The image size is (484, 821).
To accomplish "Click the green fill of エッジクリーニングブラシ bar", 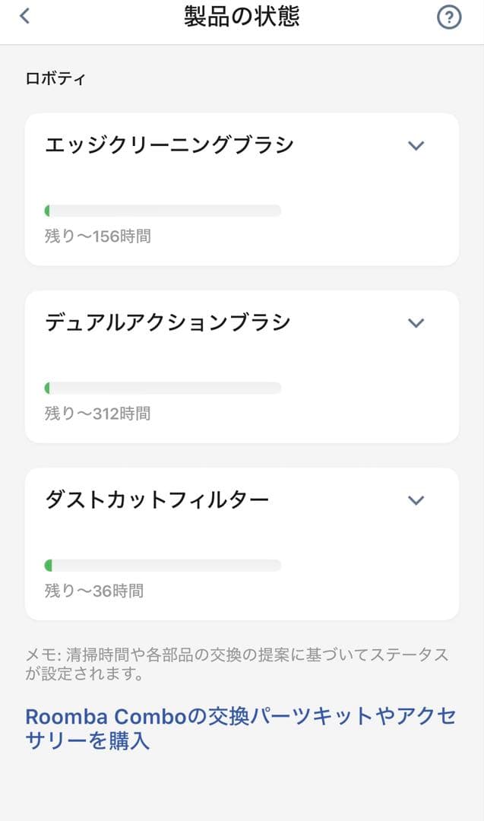I will point(47,211).
